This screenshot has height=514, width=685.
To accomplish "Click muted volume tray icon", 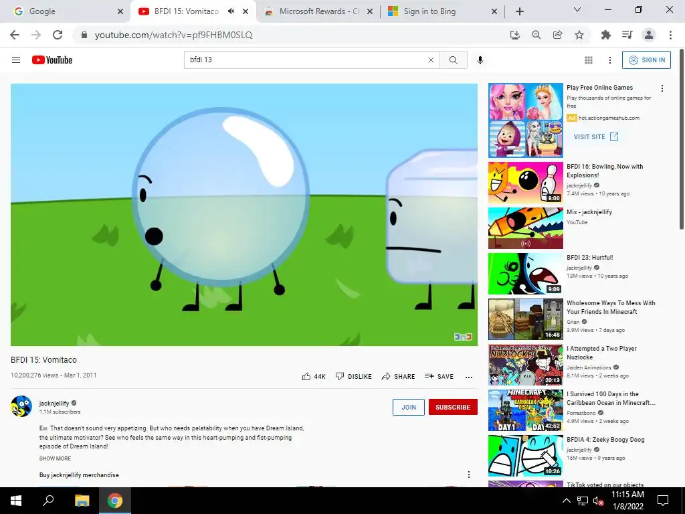I will (598, 501).
